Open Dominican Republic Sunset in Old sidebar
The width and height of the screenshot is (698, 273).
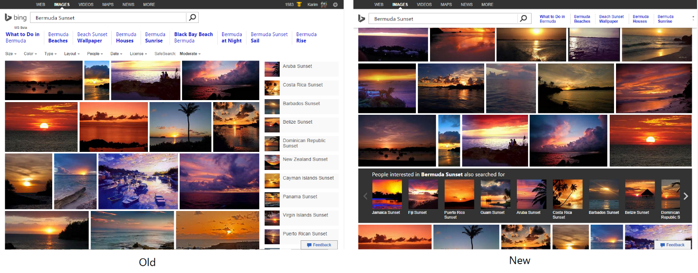[301, 144]
